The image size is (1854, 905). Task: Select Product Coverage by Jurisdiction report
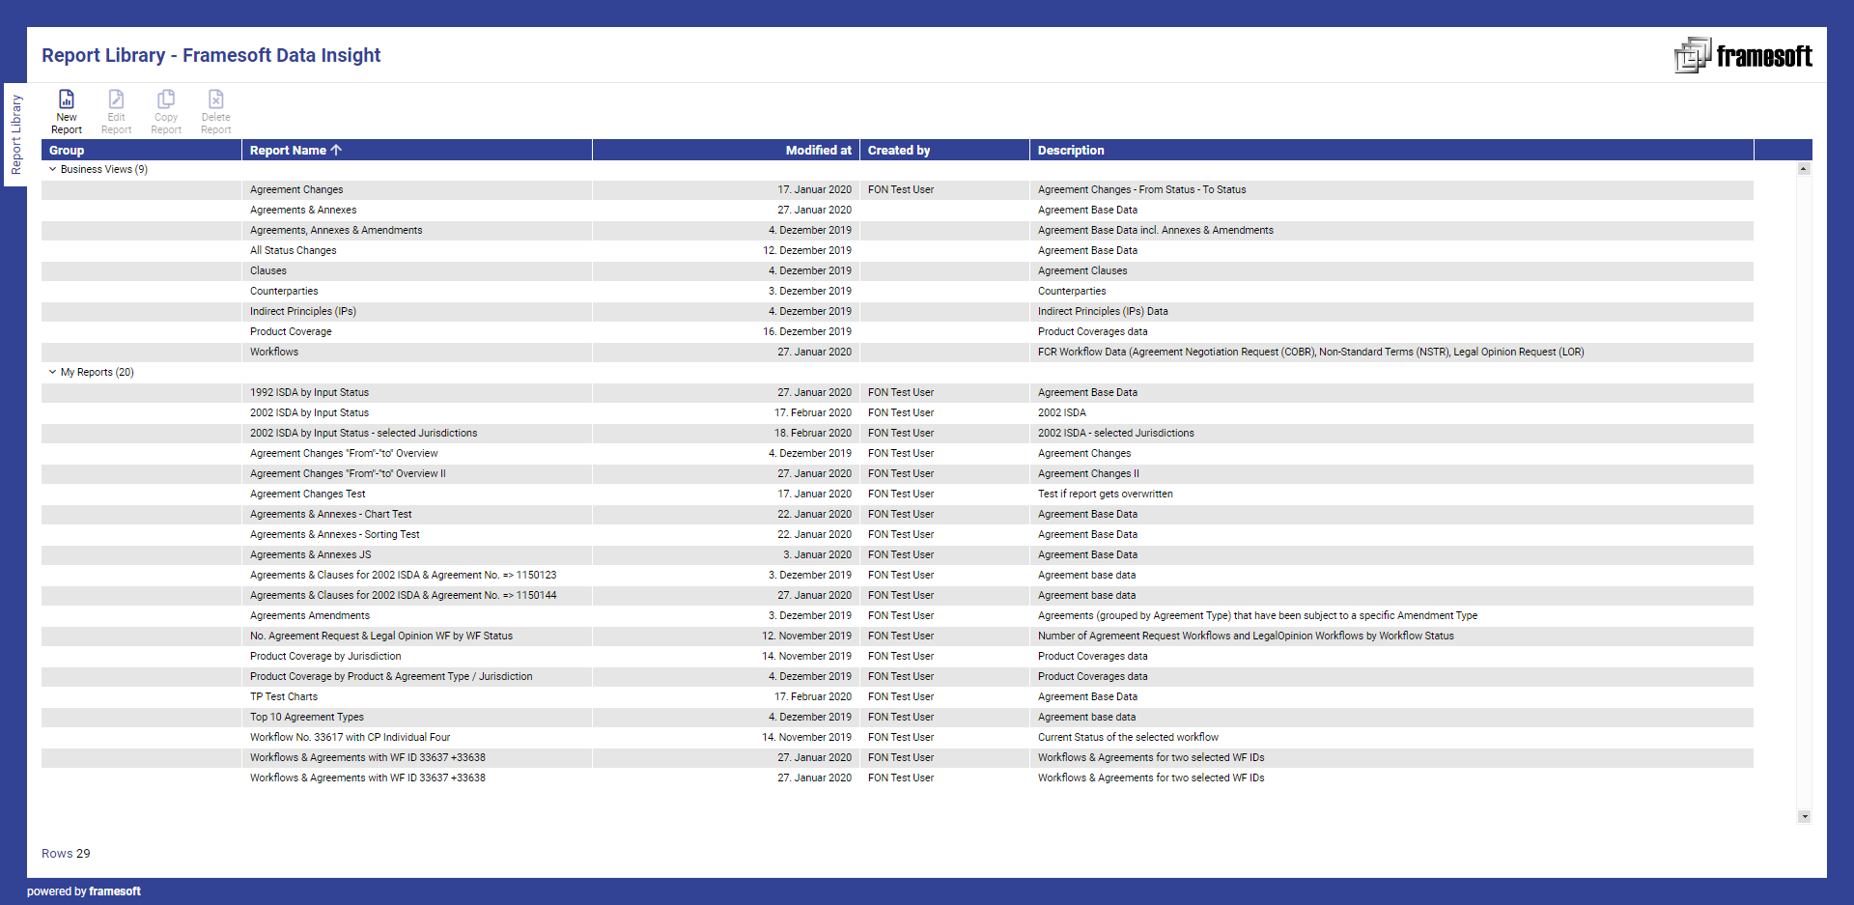[325, 656]
